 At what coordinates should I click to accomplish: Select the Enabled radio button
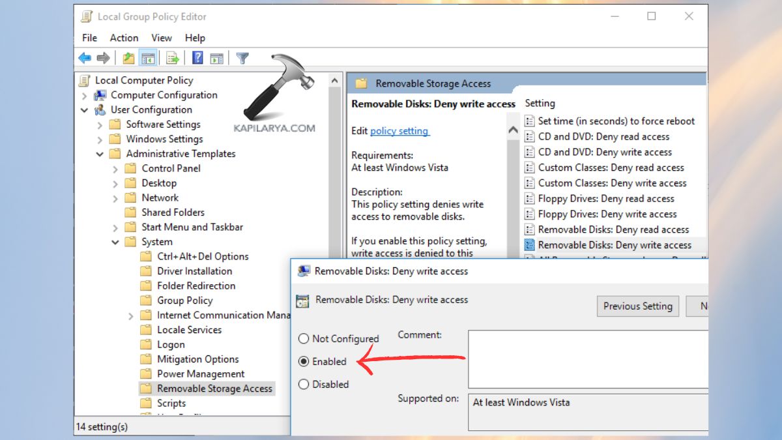click(x=303, y=361)
